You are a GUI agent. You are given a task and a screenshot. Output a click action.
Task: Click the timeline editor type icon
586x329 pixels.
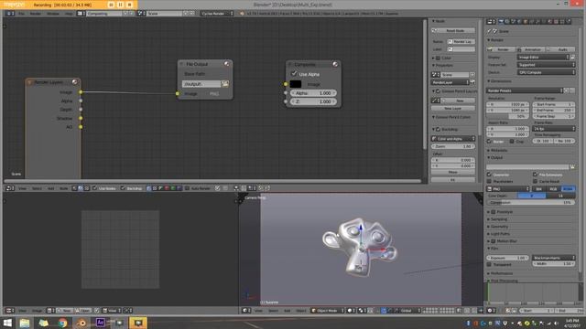tap(491, 311)
